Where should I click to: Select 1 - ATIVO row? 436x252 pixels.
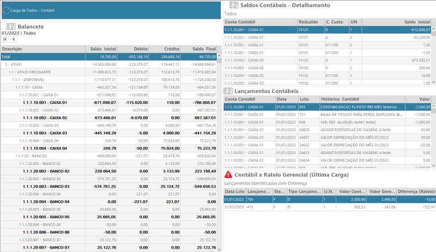[x=109, y=64]
